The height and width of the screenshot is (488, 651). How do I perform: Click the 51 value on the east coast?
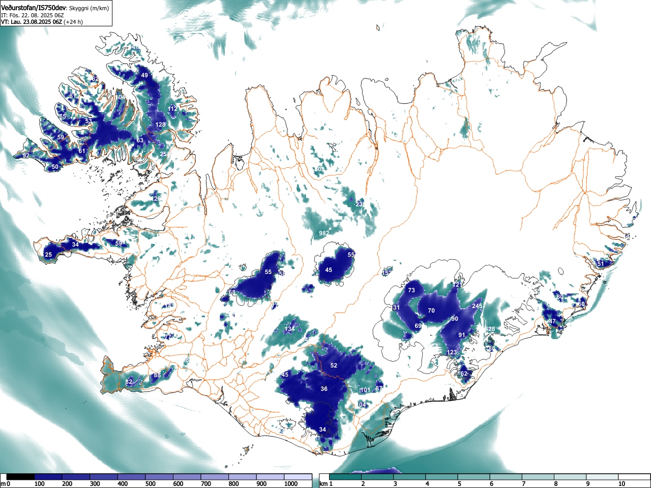click(601, 264)
